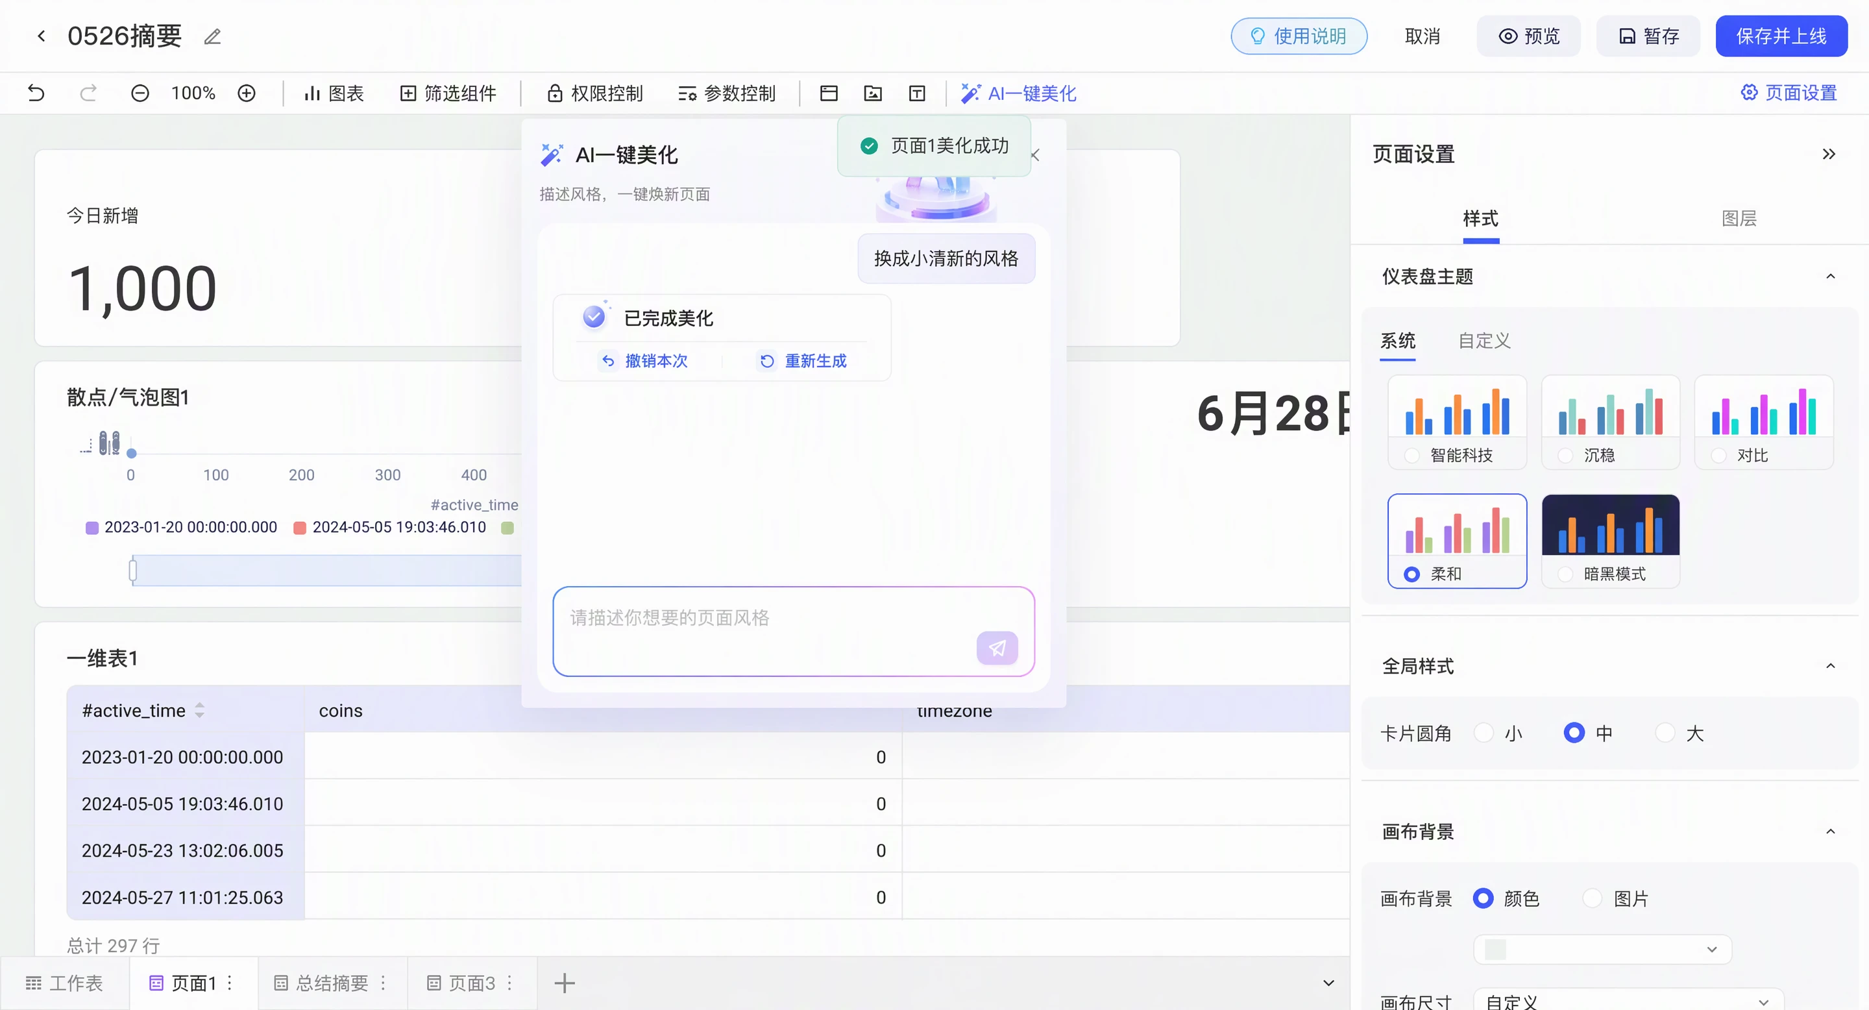Open the canvas background color dropdown

click(x=1603, y=949)
